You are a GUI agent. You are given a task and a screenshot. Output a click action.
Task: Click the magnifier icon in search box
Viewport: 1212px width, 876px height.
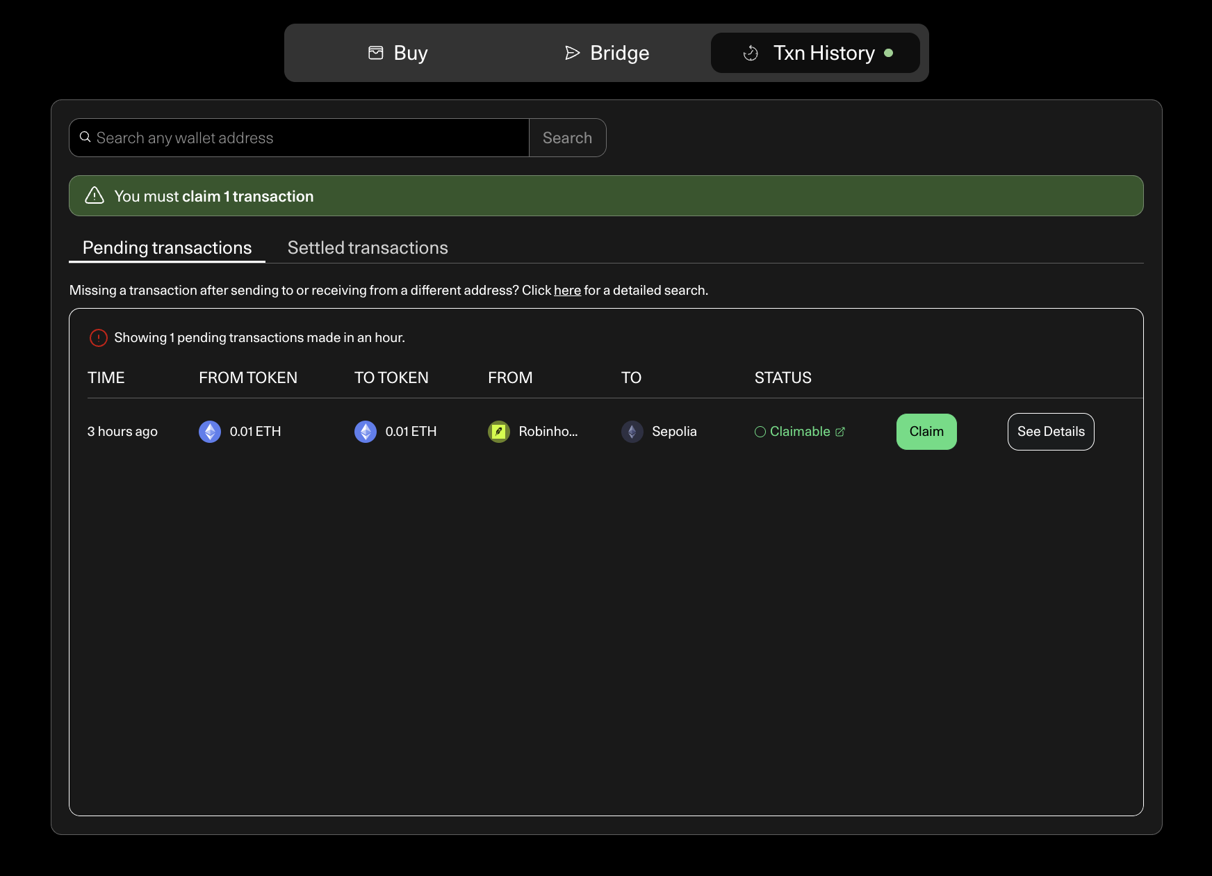(x=85, y=138)
